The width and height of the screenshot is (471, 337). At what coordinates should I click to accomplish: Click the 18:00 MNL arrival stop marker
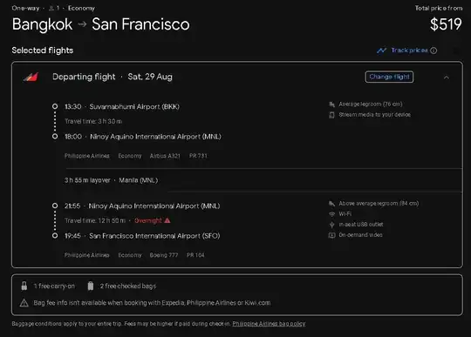click(x=55, y=137)
